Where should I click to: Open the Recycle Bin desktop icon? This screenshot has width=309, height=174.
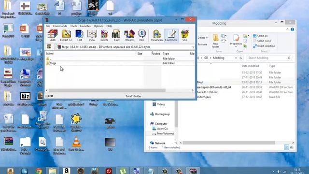(43, 119)
